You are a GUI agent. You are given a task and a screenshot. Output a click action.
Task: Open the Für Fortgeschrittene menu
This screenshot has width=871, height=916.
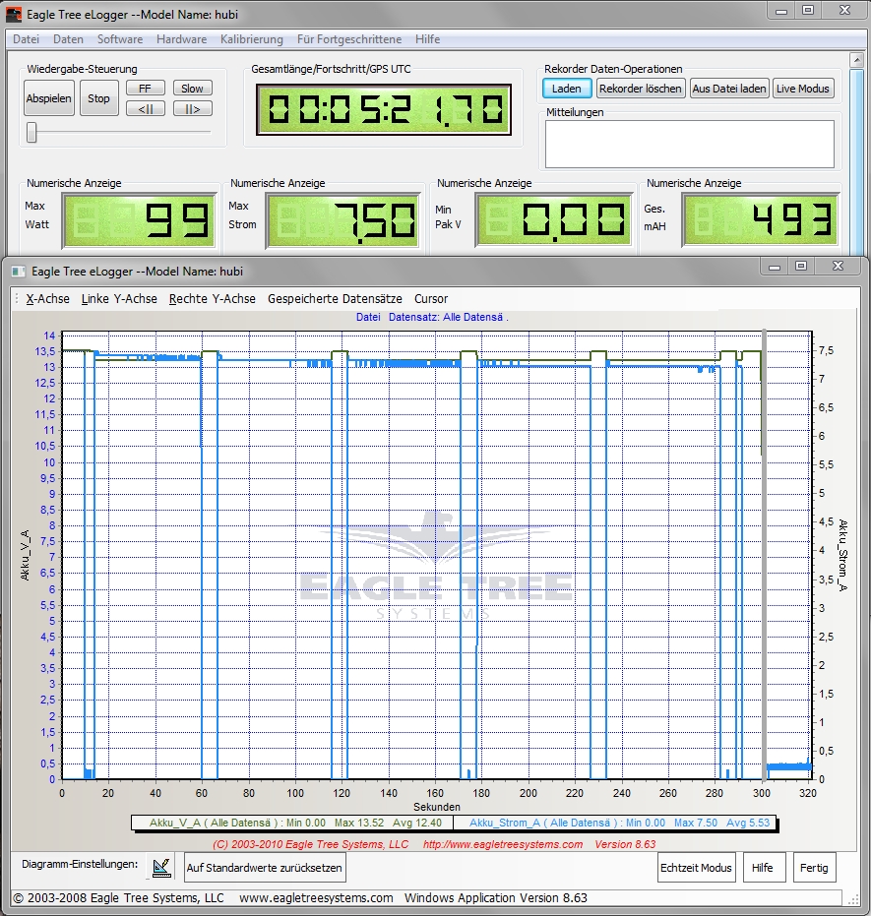click(x=348, y=39)
